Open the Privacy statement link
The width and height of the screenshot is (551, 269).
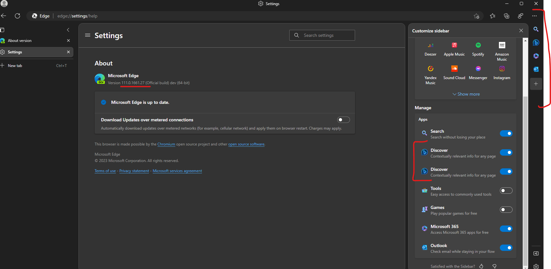134,171
